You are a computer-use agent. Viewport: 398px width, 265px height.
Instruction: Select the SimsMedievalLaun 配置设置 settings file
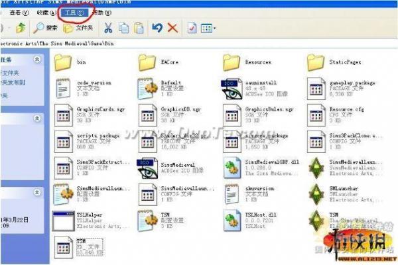pos(92,194)
